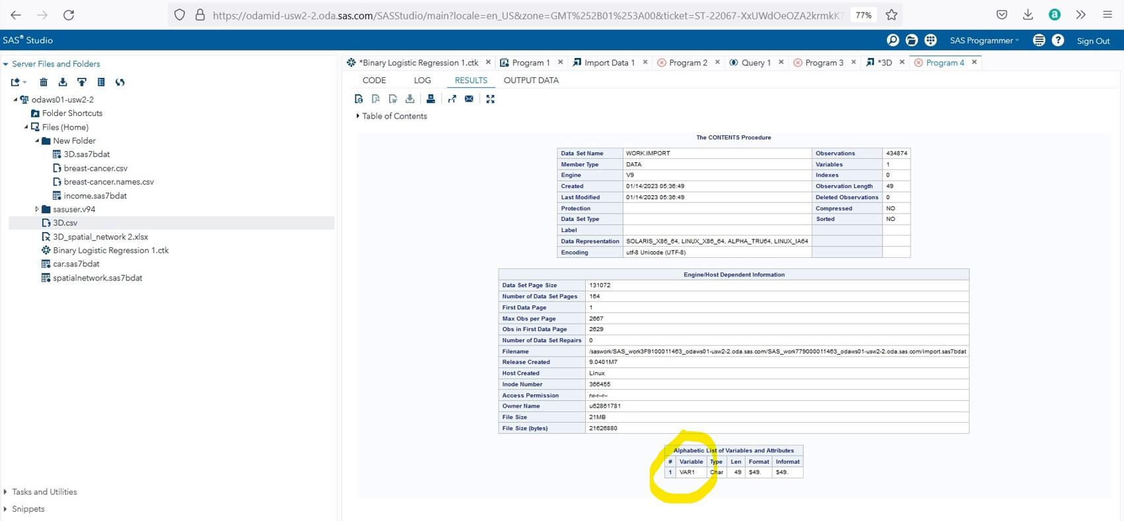Click the Download file icon in file panel
Image resolution: width=1124 pixels, height=521 pixels.
pyautogui.click(x=63, y=82)
